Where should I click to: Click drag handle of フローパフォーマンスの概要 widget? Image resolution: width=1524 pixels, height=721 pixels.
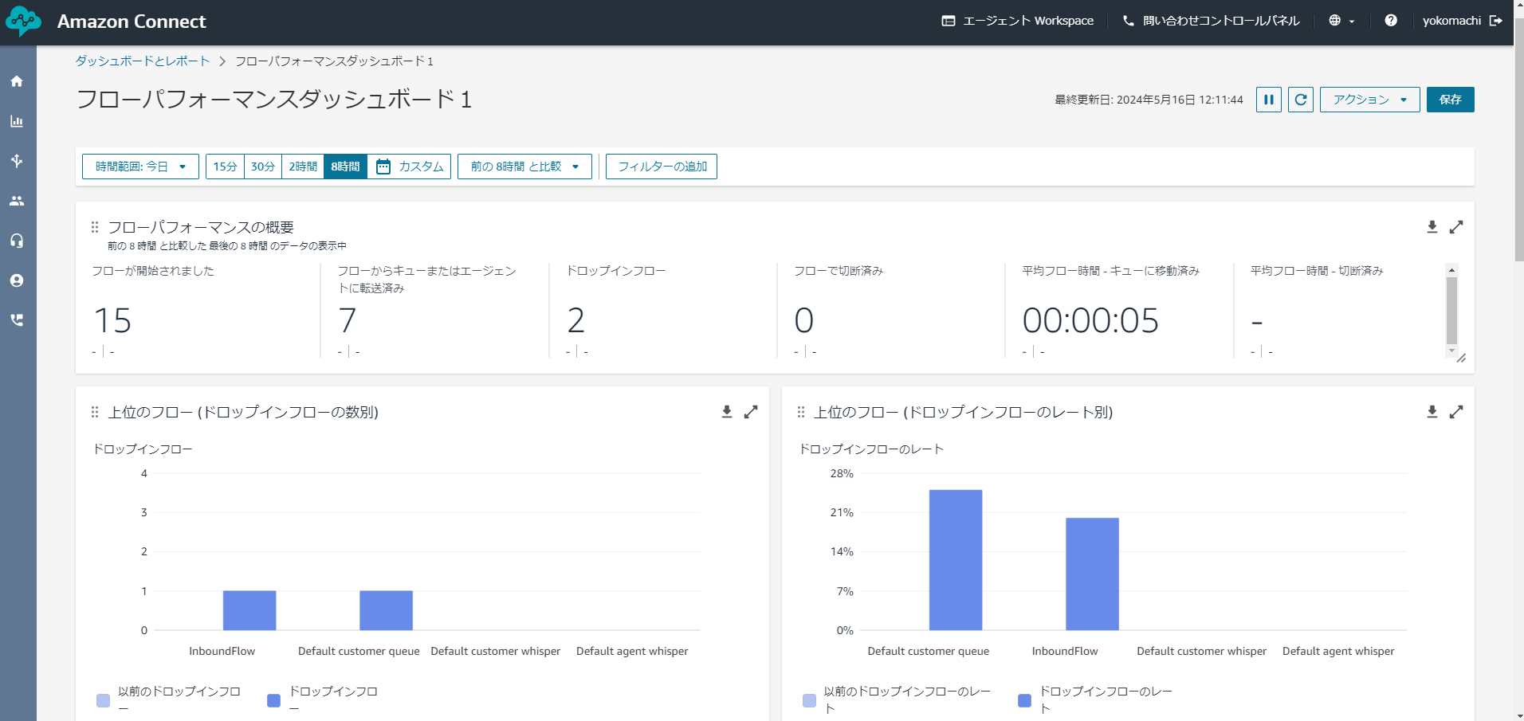[x=95, y=227]
